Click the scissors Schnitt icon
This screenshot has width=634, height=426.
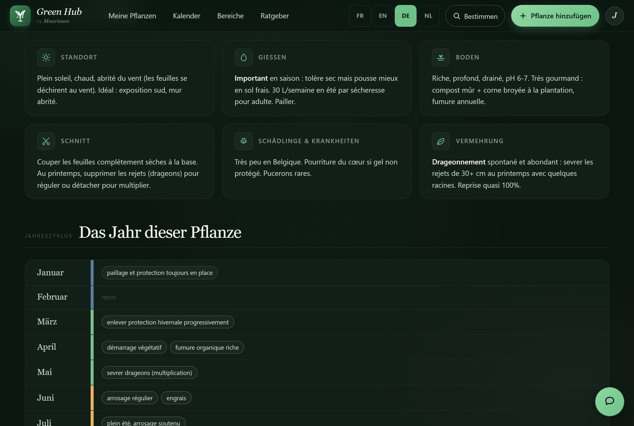point(46,141)
